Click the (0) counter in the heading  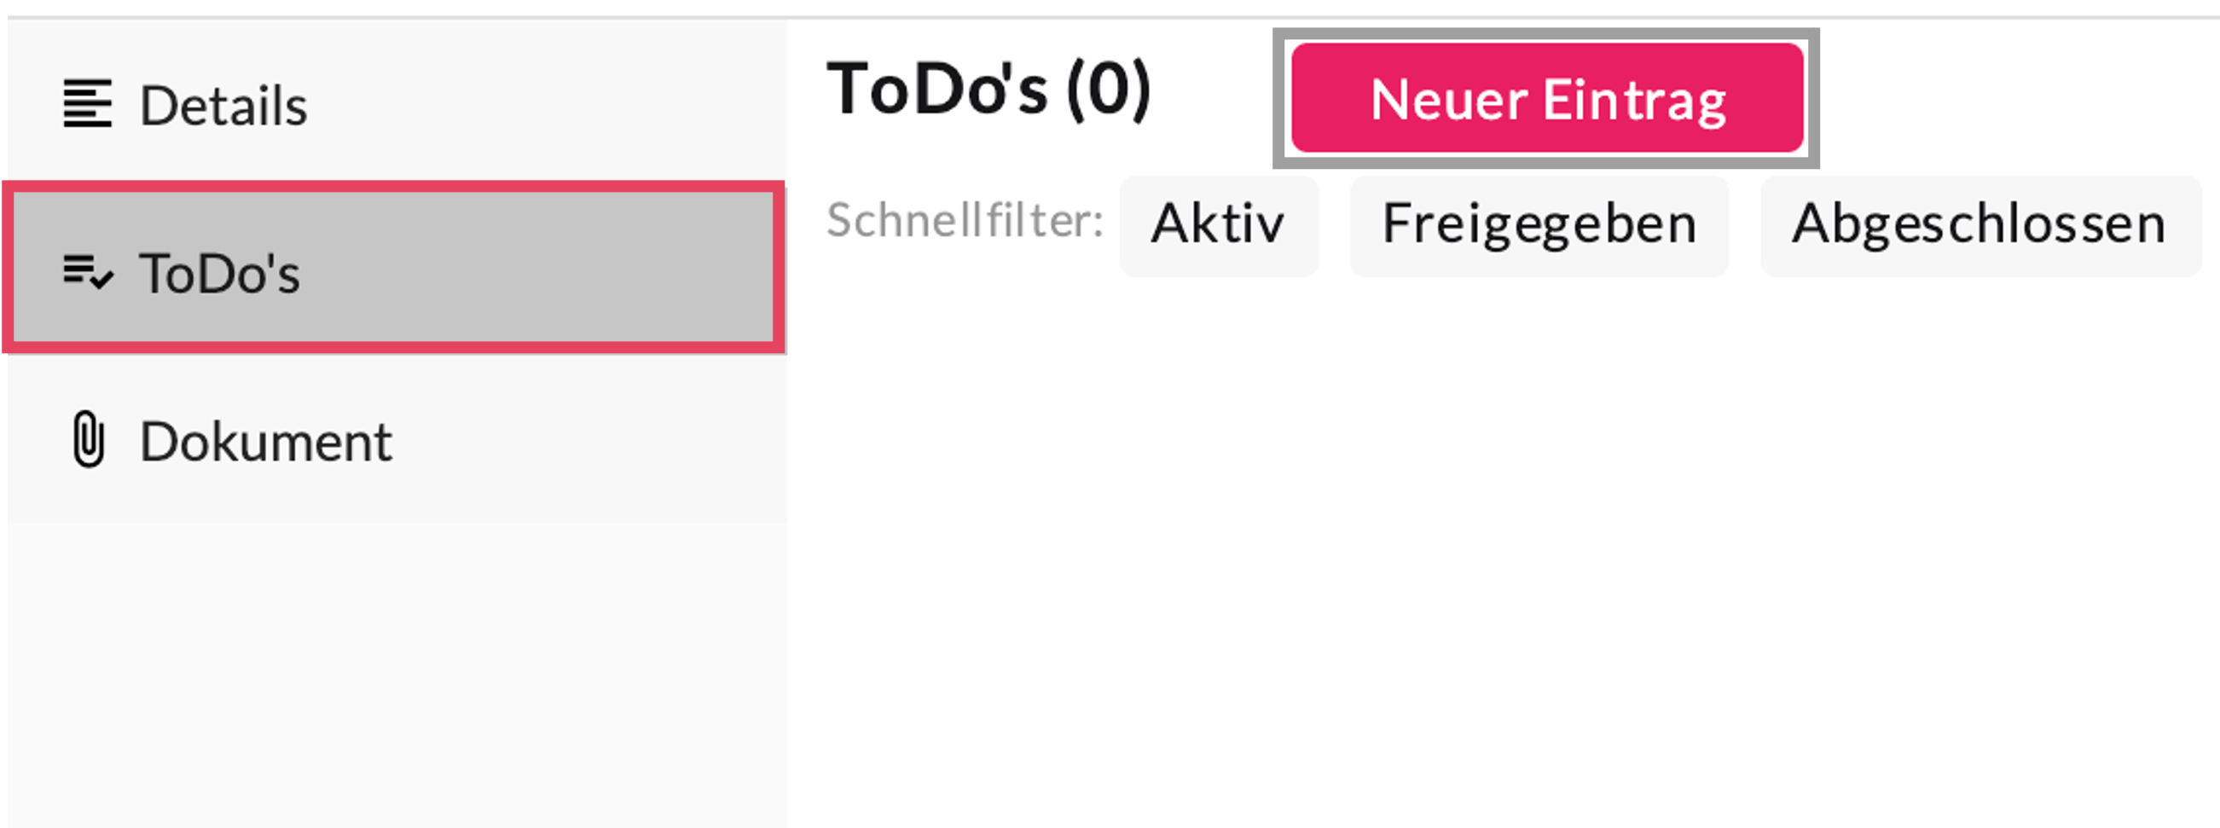tap(1108, 90)
